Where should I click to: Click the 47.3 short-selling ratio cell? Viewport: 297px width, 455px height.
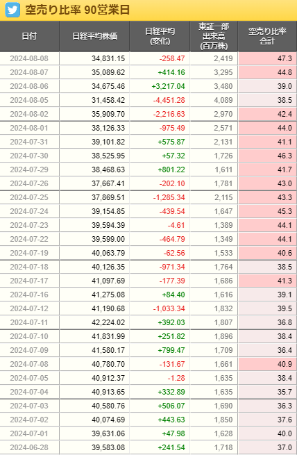pyautogui.click(x=267, y=58)
